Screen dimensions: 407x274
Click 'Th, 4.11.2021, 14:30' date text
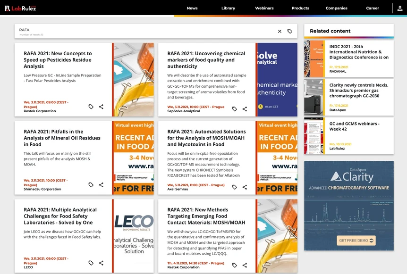coord(196,263)
